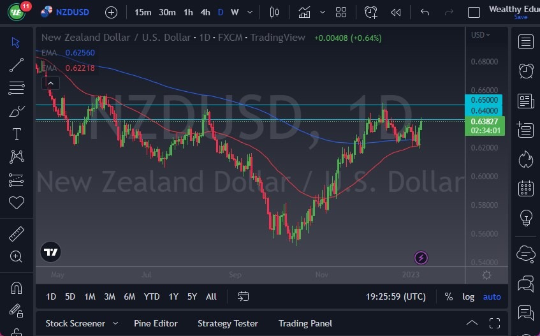Open the USD currency dropdown on price axis
The width and height of the screenshot is (540, 336).
[481, 35]
